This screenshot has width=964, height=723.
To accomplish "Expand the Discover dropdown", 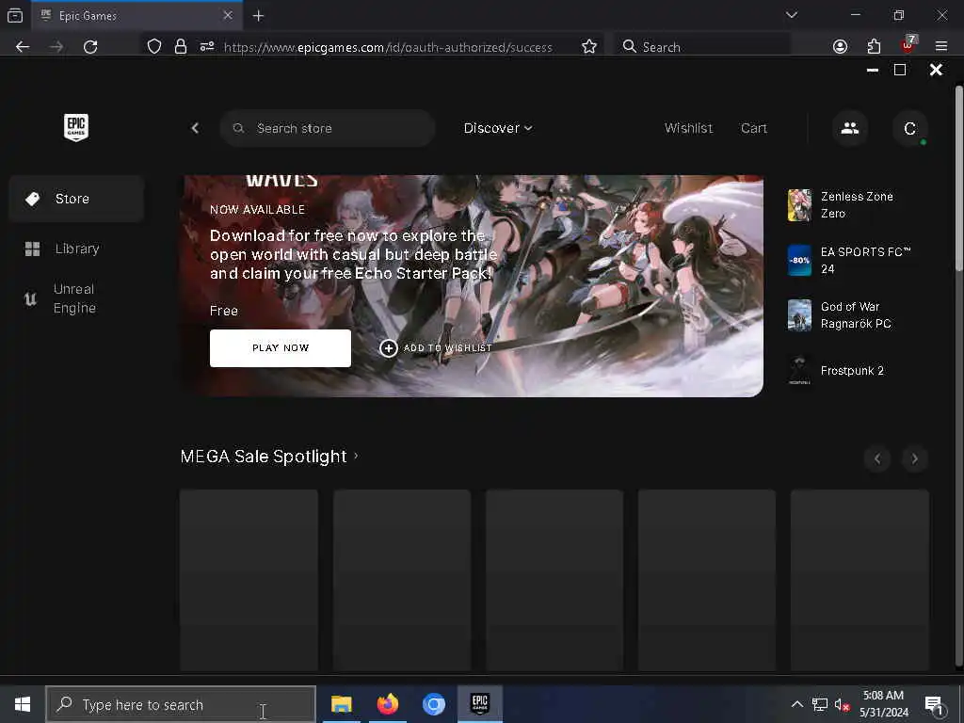I will pos(497,128).
